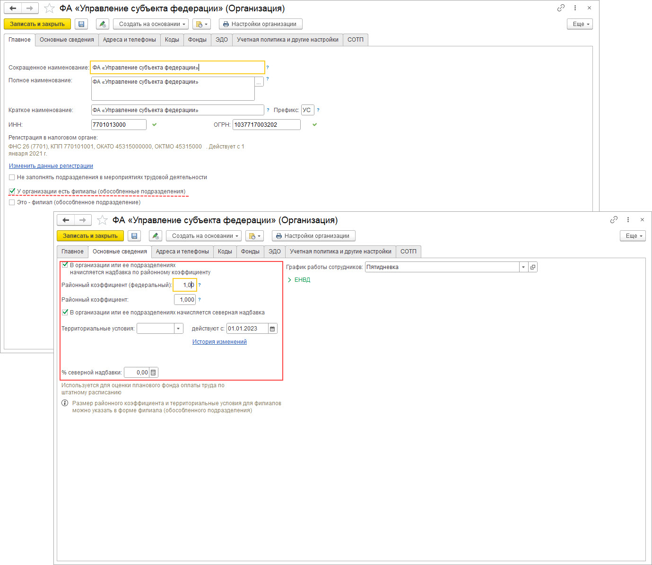
Task: Open Адреса и телефоны tab in front window
Action: [183, 252]
